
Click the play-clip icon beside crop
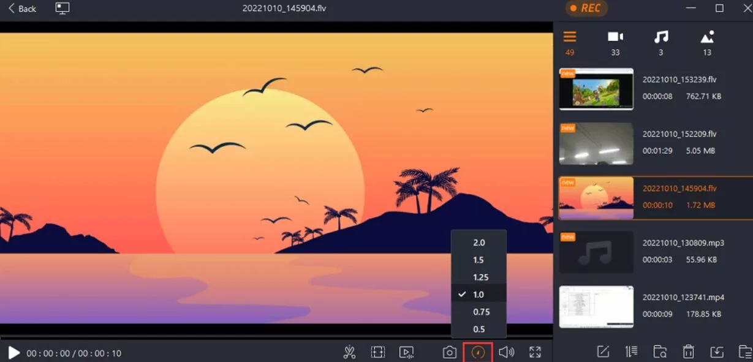coord(406,352)
